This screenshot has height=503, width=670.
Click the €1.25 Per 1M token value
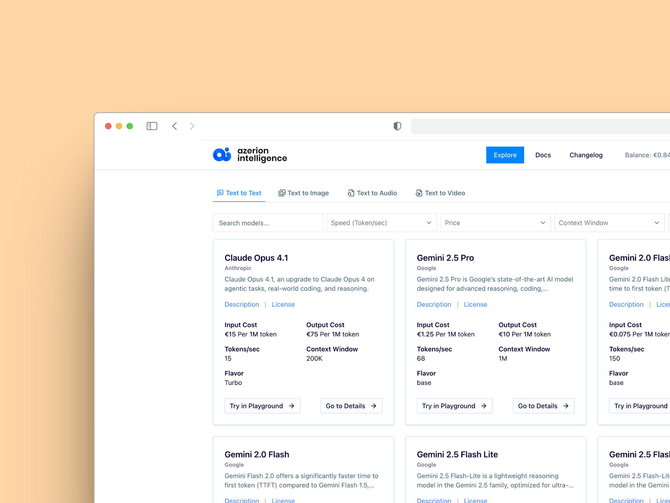point(446,334)
